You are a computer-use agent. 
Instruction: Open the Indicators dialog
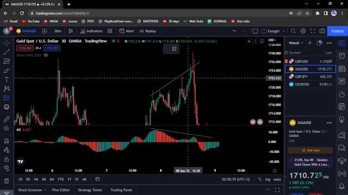coord(91,31)
